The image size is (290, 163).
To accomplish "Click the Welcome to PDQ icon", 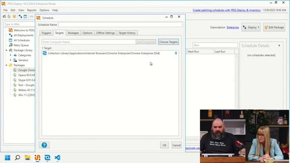I will click(x=10, y=30).
